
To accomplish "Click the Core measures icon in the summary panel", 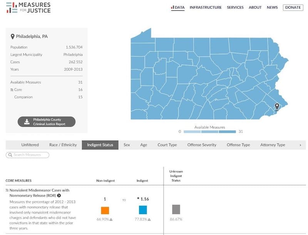I will [x=12, y=90].
